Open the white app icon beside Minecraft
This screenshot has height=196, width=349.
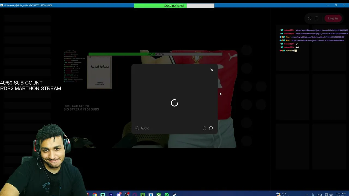(151, 195)
